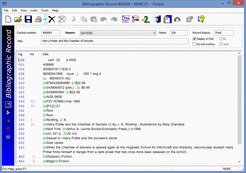Click the 005 date value 20090316111835.0
Screen dimensions: 246x173
pyautogui.click(x=57, y=69)
